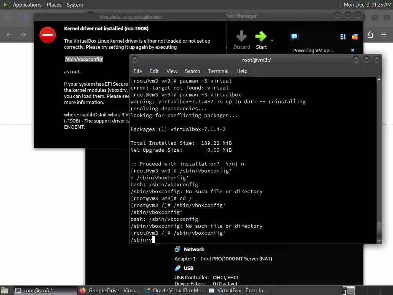
Task: Click the terminal scrollbar up arrow
Action: click(x=379, y=80)
